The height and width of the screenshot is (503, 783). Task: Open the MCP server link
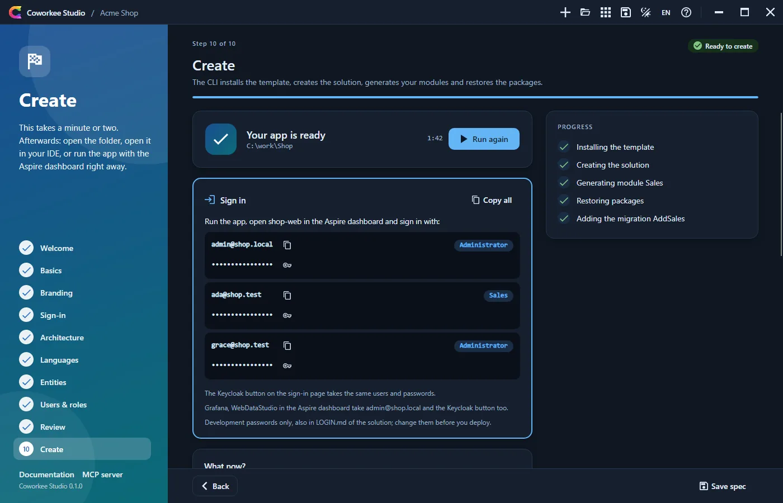[102, 474]
